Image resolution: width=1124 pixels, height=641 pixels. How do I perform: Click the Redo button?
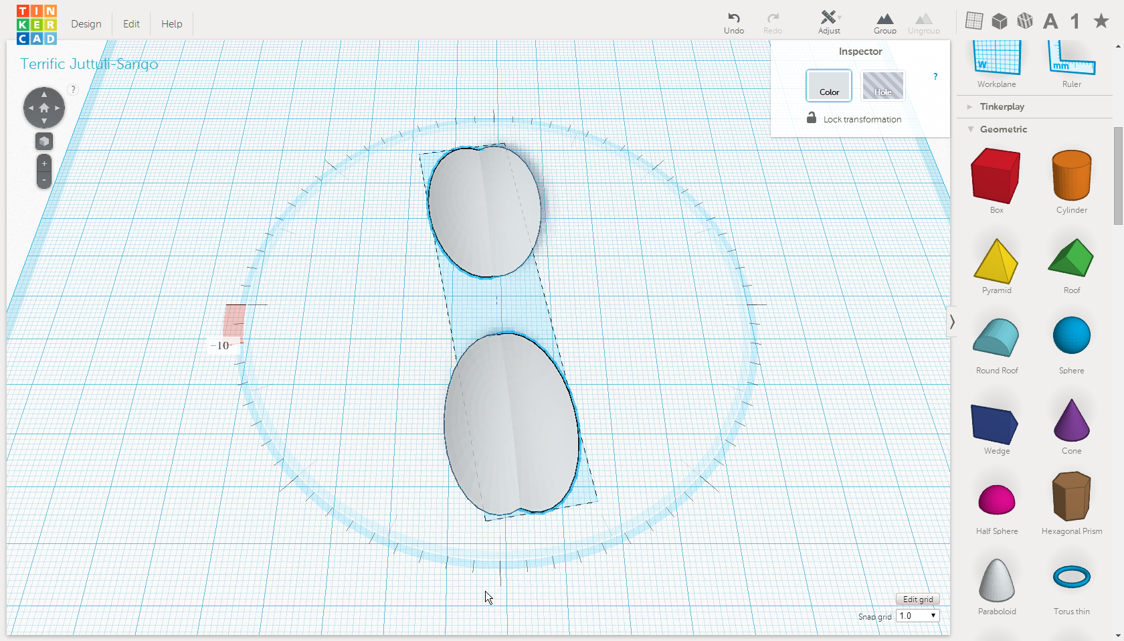click(773, 23)
